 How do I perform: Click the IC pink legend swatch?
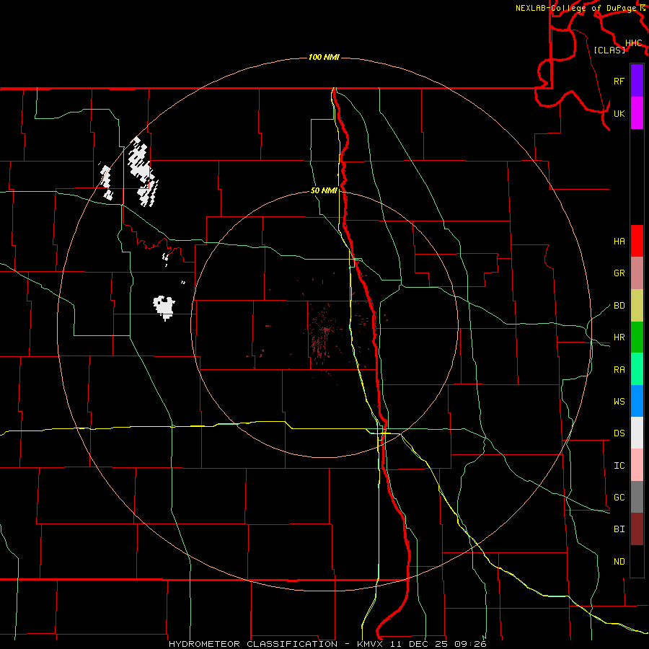pyautogui.click(x=637, y=465)
